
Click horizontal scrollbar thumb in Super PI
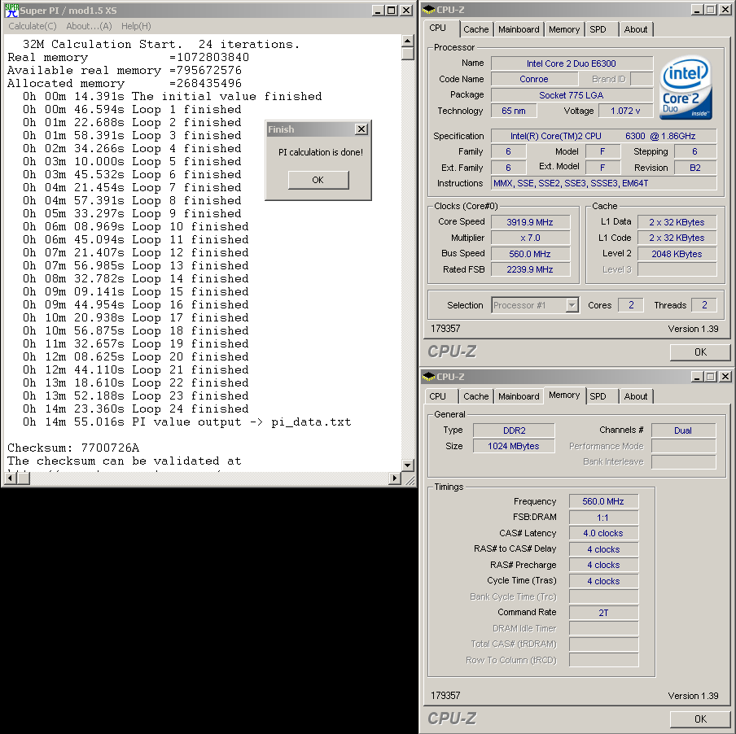[23, 478]
